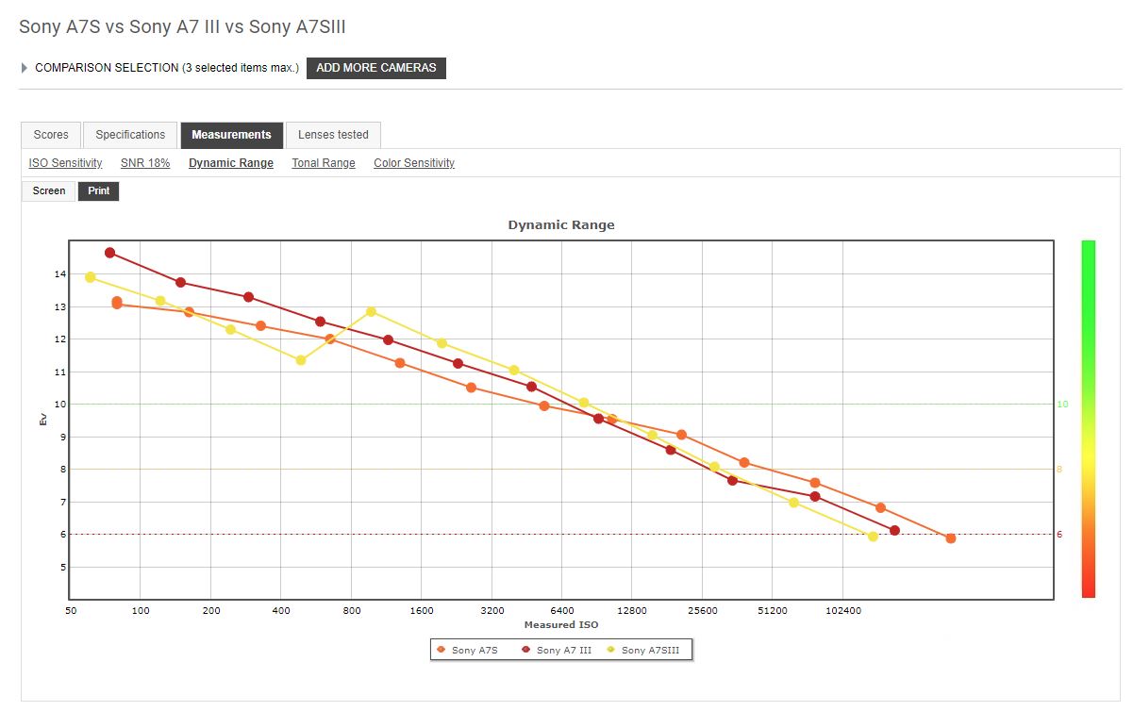Click the Measured ISO axis title
1133x711 pixels.
coord(561,624)
